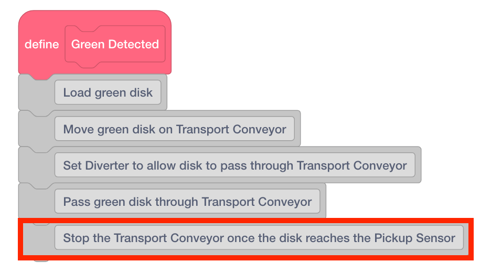Click gray padding right of "Move green disk" text

(296, 129)
